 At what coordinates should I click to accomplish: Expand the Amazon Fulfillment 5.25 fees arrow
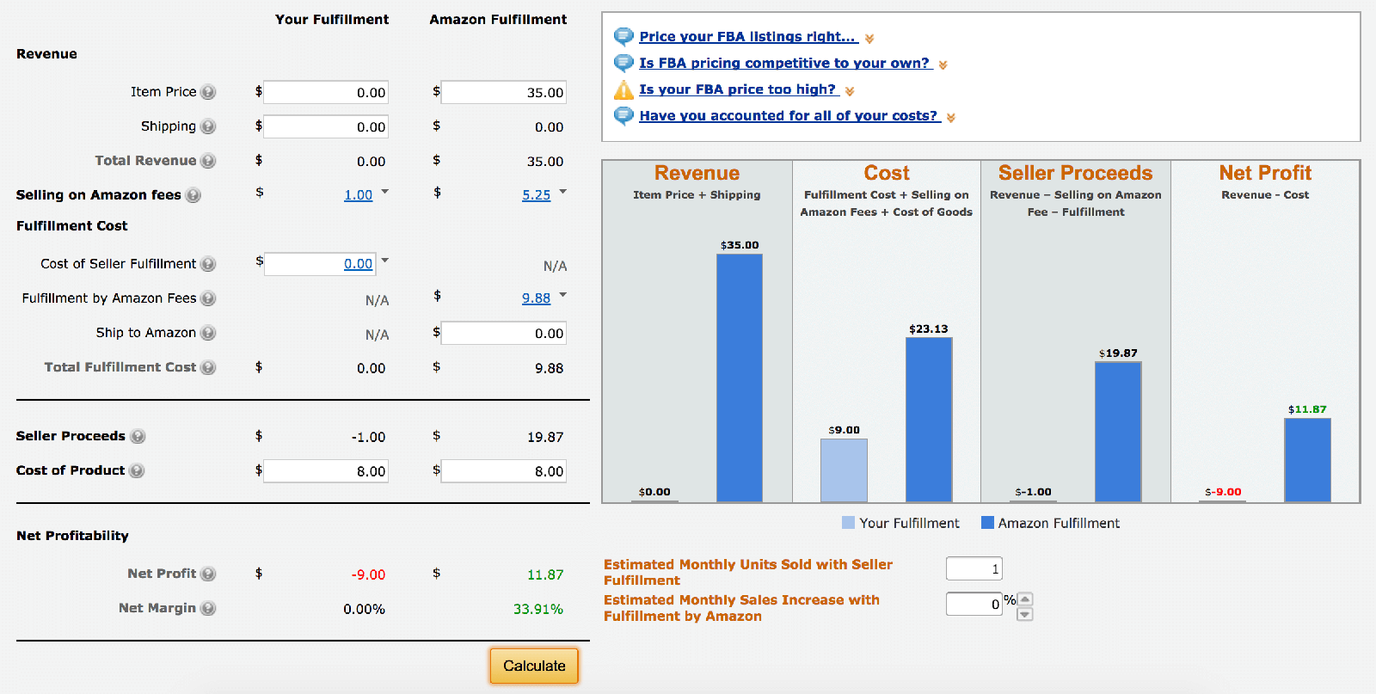pyautogui.click(x=563, y=191)
